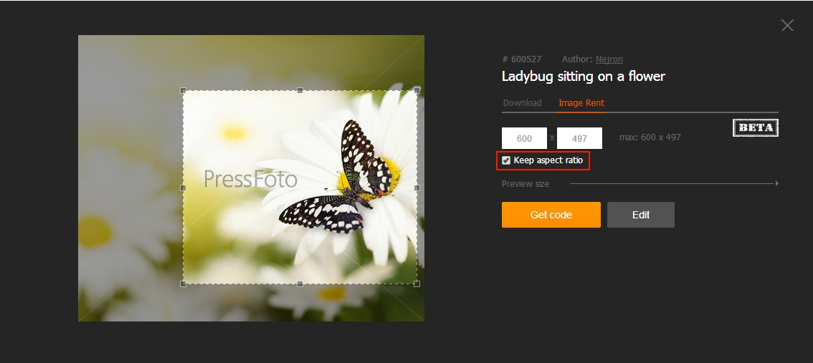The image size is (813, 363).
Task: Click the bottom-center crop handle
Action: tap(300, 284)
